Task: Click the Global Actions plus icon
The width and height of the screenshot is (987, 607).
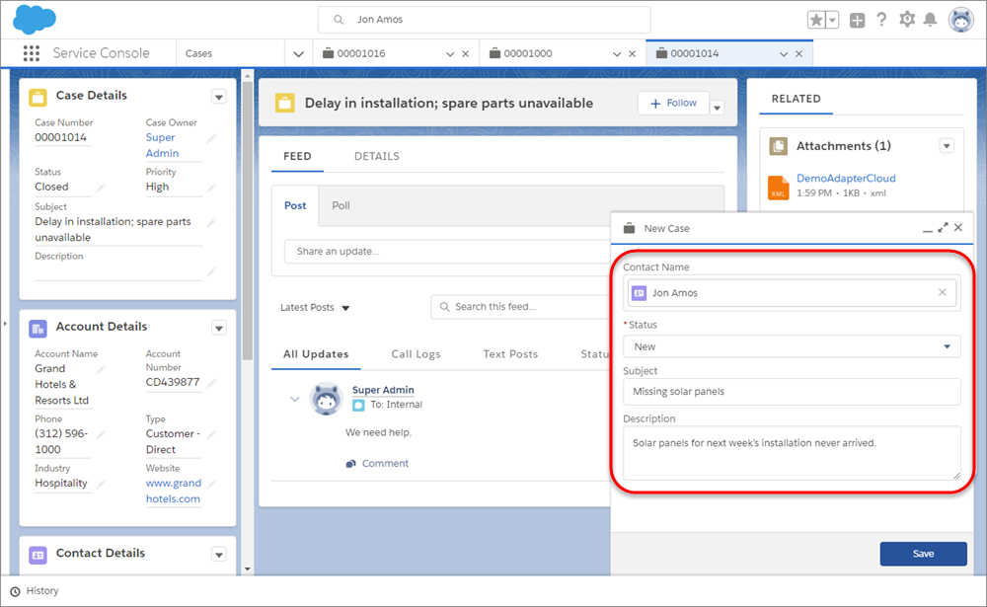Action: click(x=858, y=20)
